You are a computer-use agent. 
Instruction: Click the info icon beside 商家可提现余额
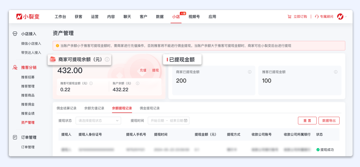tap(107, 60)
